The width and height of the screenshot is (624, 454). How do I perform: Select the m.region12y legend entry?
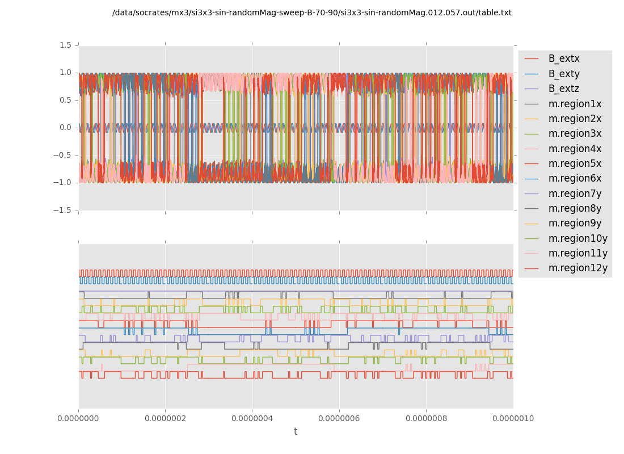click(x=577, y=268)
